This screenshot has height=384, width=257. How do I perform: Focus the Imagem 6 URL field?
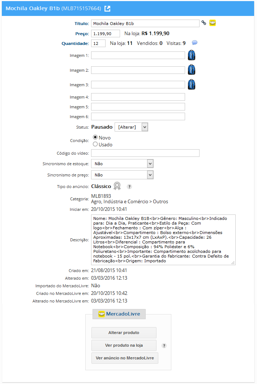pos(138,117)
